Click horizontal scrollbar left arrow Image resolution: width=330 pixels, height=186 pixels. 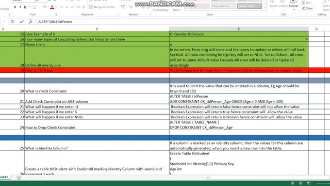tap(208, 178)
